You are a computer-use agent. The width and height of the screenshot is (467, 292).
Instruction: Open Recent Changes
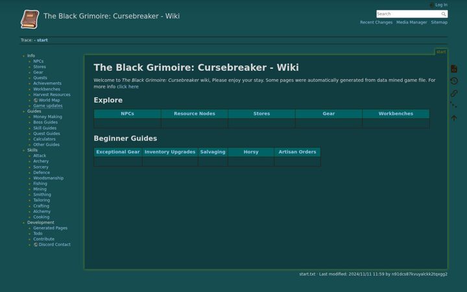(x=376, y=22)
